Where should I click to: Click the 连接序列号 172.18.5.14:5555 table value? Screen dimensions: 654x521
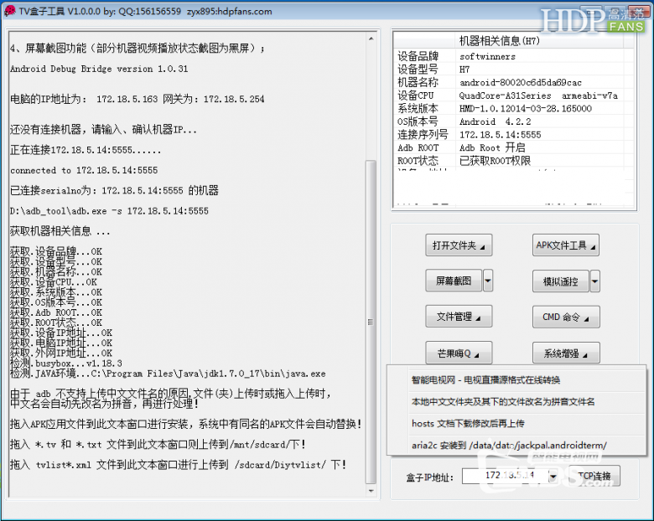coord(500,135)
